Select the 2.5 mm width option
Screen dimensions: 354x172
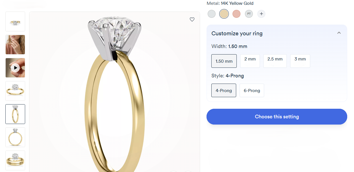[275, 61]
